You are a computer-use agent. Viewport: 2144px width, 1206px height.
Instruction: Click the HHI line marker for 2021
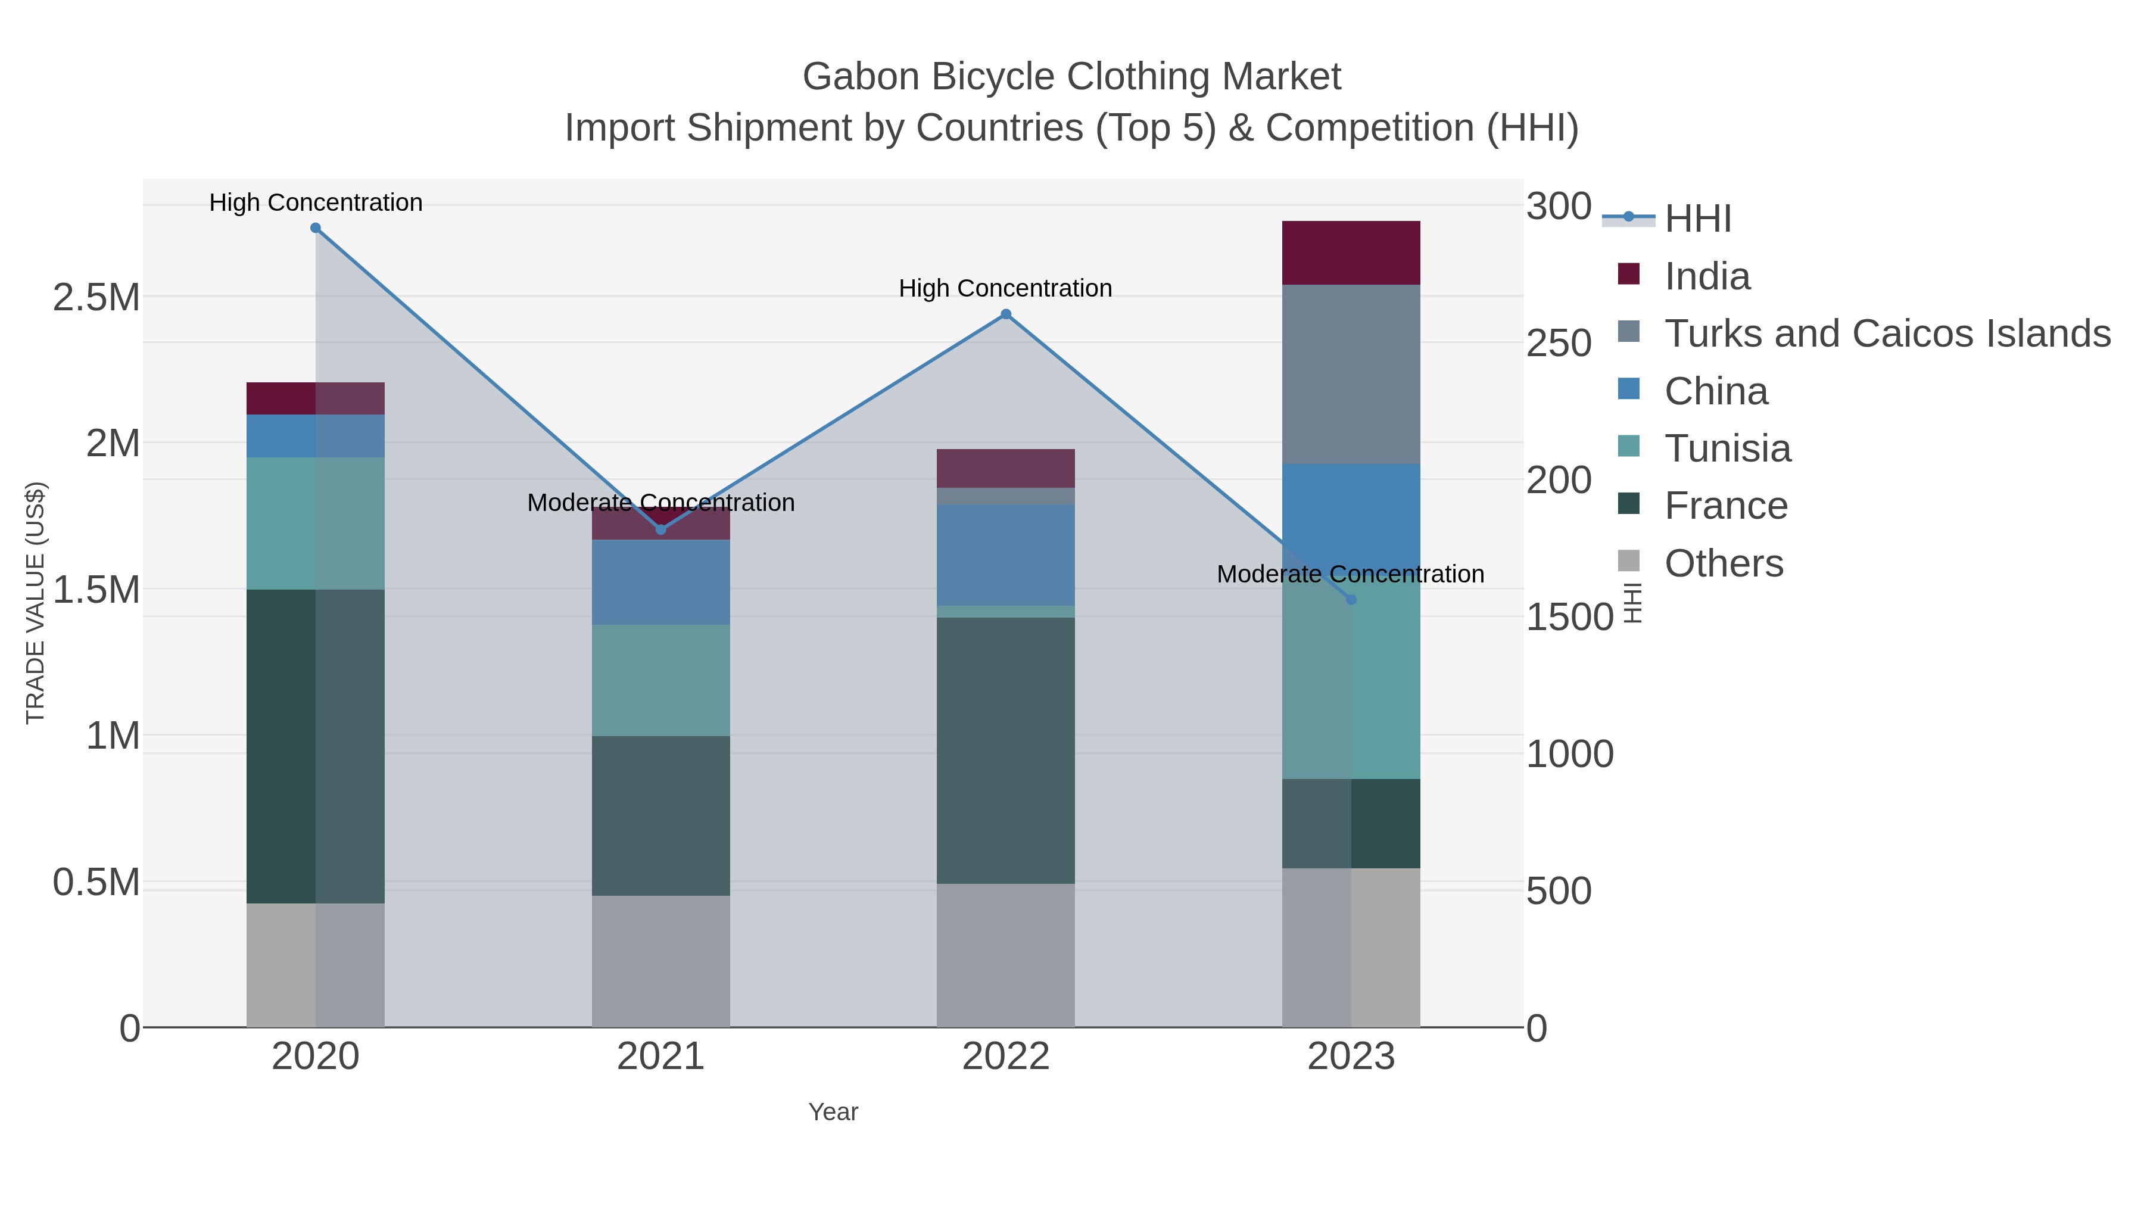[661, 529]
